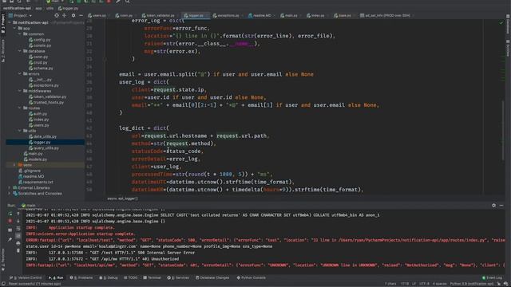The height and width of the screenshot is (287, 511).
Task: Open the Python Console tool window
Action: (251, 277)
